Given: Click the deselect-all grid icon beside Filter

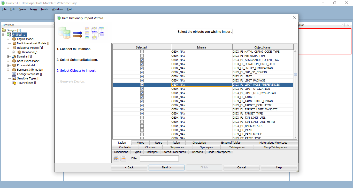Looking at the screenshot, I should pos(124,158).
